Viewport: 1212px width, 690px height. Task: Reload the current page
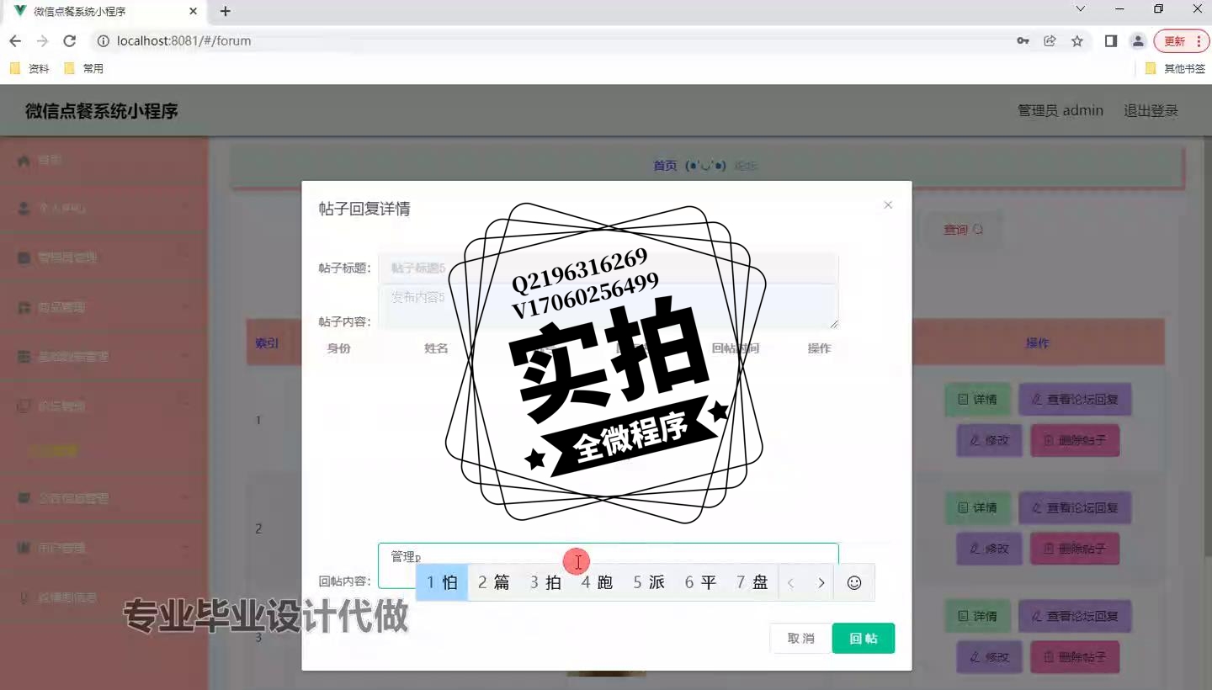pos(70,40)
